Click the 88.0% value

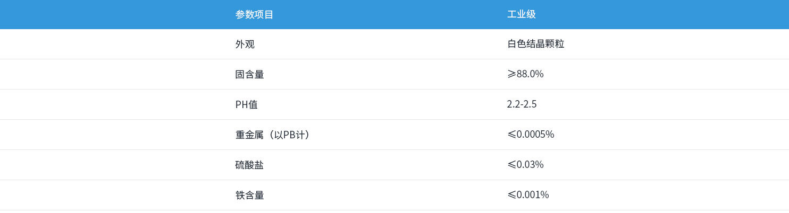pos(530,74)
